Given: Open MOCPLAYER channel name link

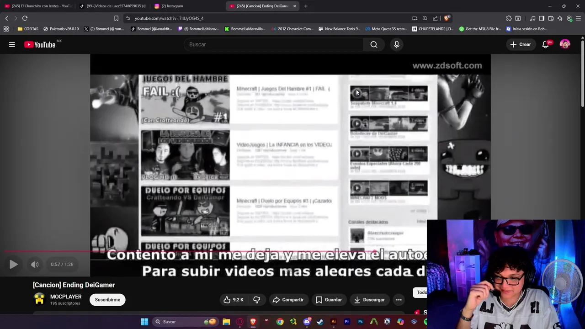Looking at the screenshot, I should [x=66, y=297].
